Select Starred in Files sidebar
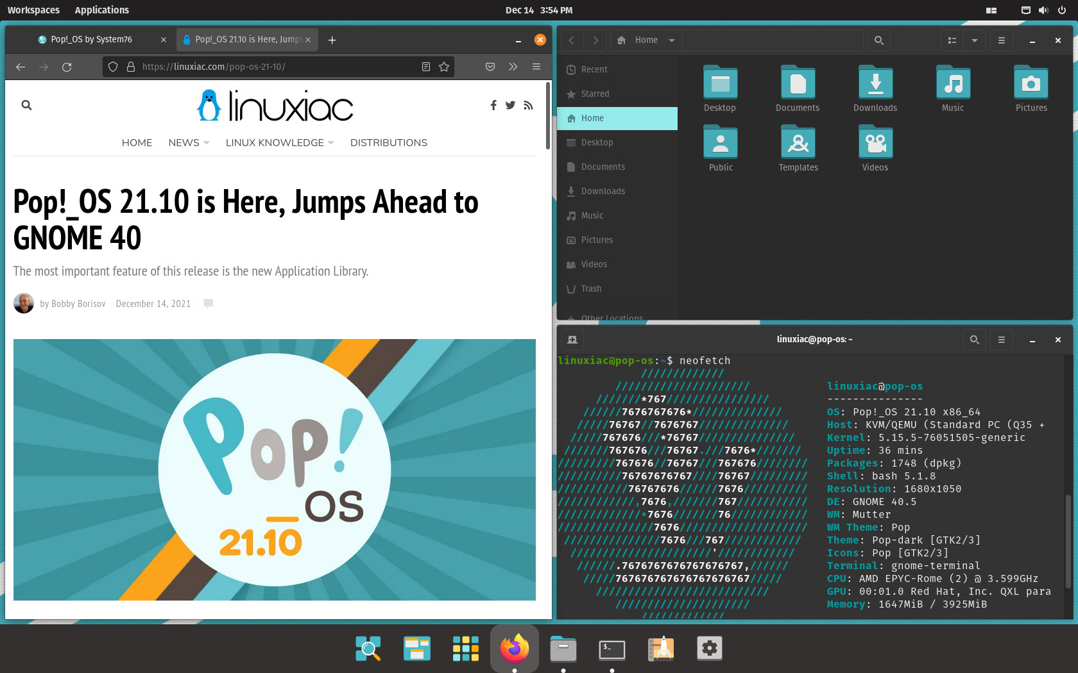 tap(617, 94)
